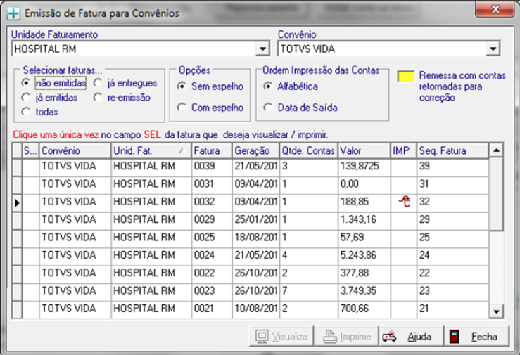Click the S... (SEL) column header
520x355 pixels.
tap(30, 150)
